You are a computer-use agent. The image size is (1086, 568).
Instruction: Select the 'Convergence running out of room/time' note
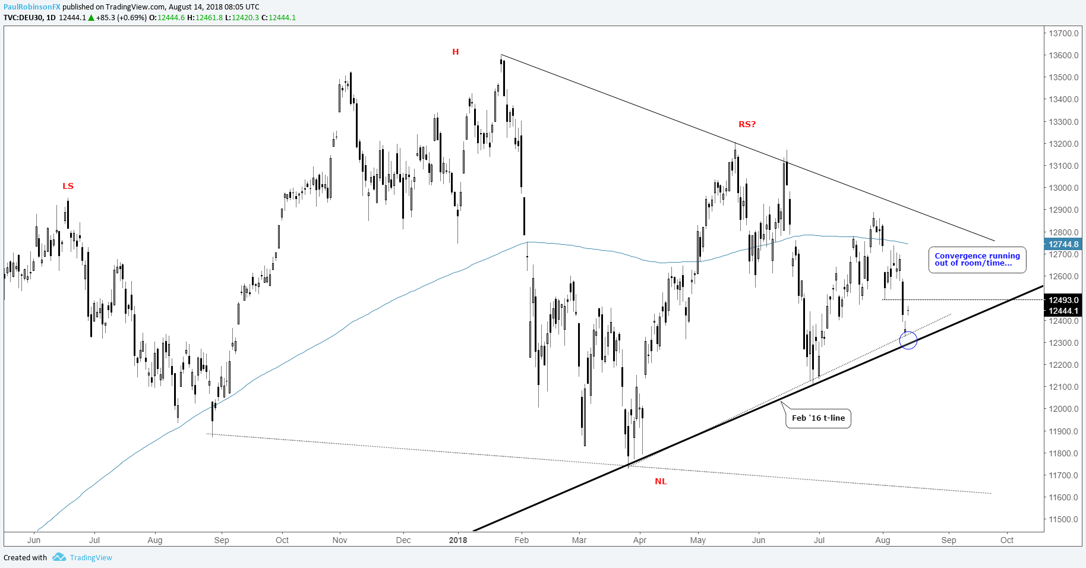[x=977, y=260]
